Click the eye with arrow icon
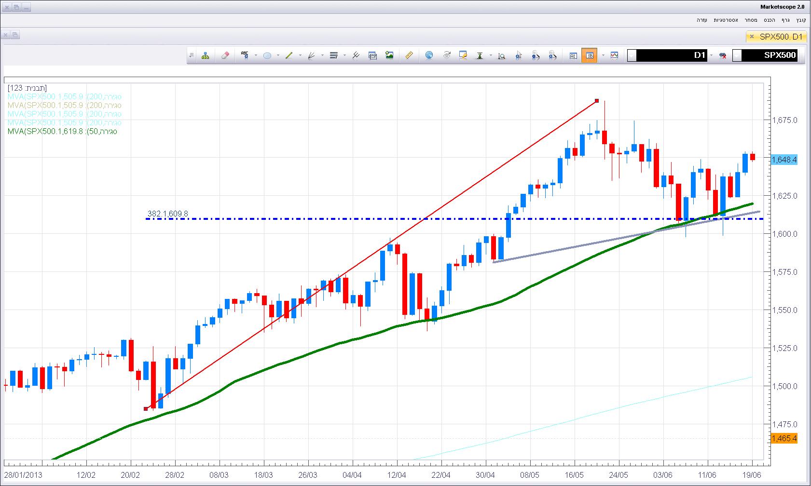Screen dimensions: 811x486 point(446,55)
